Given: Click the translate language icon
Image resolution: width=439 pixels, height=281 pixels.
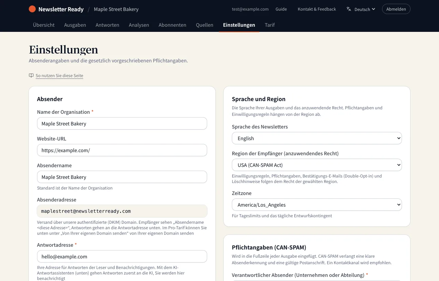Looking at the screenshot, I should (349, 9).
